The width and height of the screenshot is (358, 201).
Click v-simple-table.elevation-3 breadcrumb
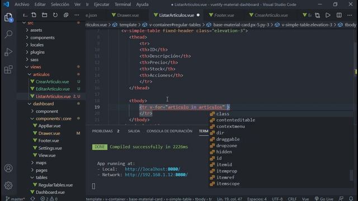[x=307, y=25]
